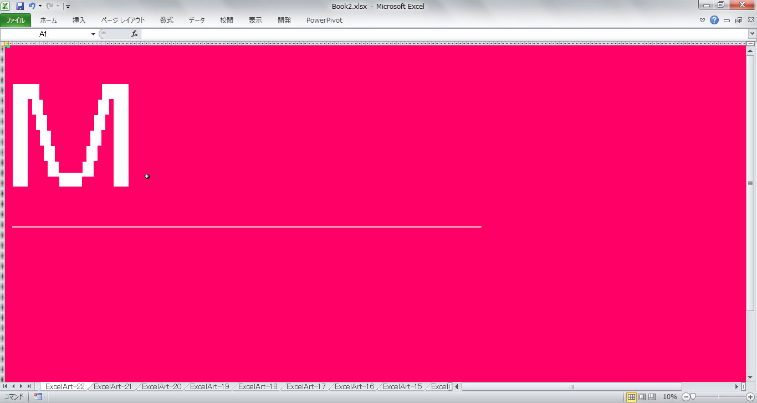The width and height of the screenshot is (757, 403).
Task: Click the horizontal scrollbar left arrow
Action: (x=457, y=386)
